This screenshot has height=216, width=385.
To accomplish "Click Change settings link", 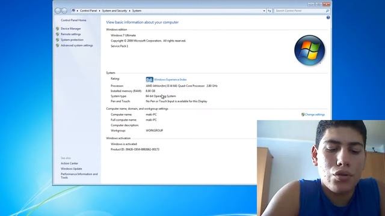I will pos(315,115).
